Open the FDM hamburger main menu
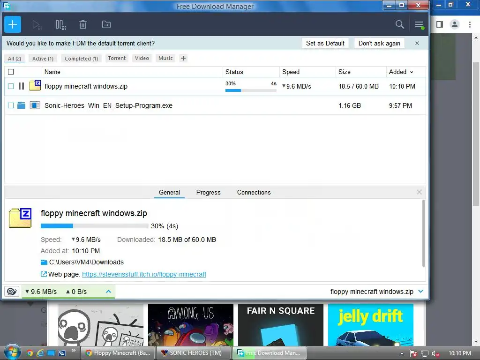 419,25
